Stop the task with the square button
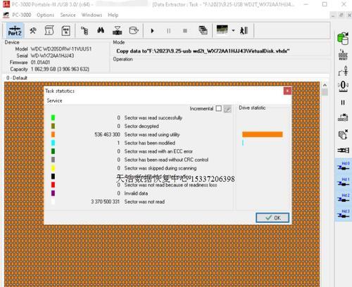 [x=185, y=31]
